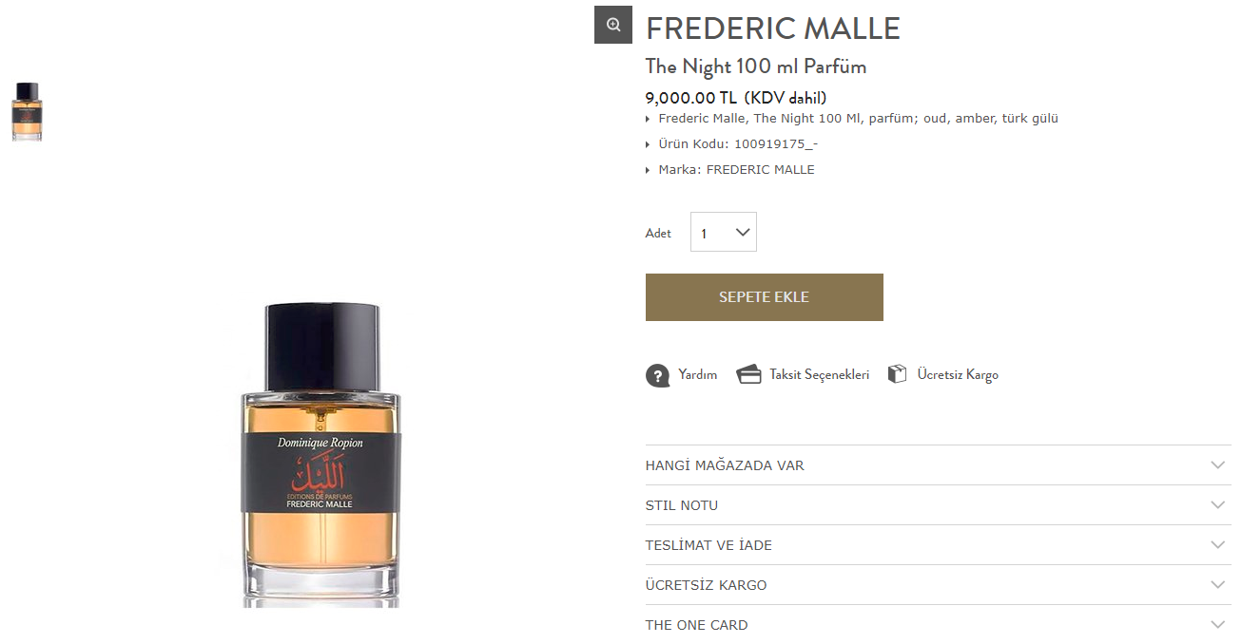Expand the ÜCRETSİZ KARGO accordion

click(938, 585)
